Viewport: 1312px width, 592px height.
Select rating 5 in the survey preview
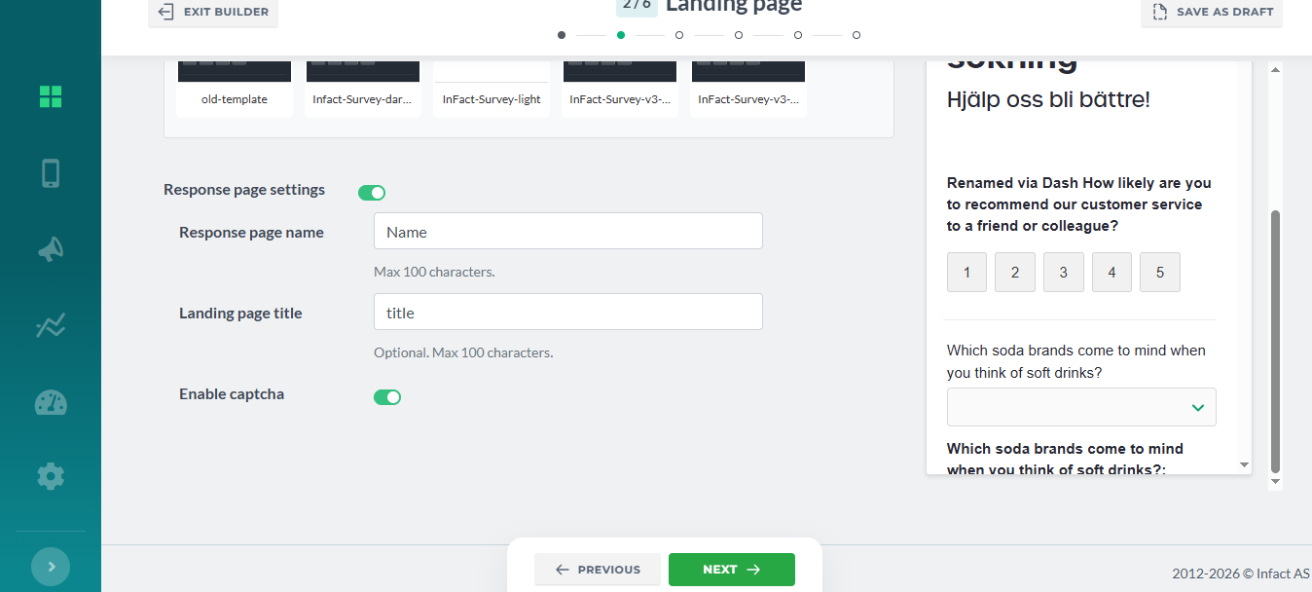point(1160,273)
